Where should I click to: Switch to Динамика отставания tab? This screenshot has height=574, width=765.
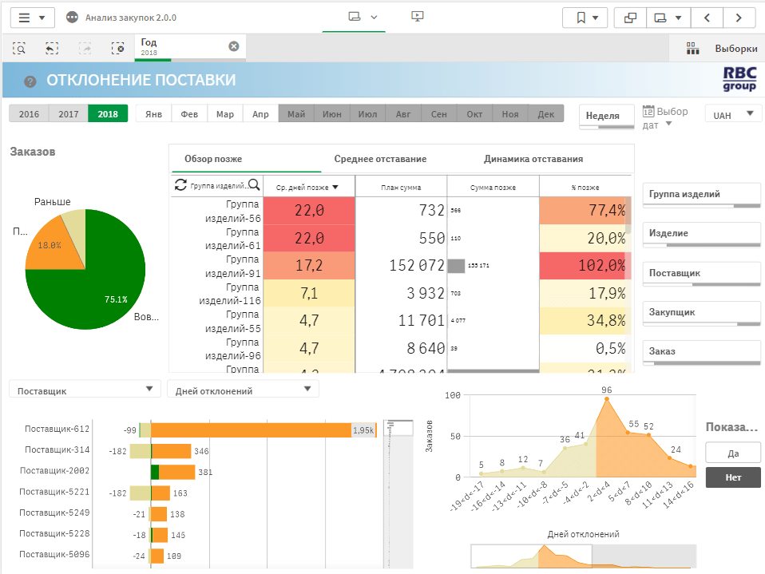[533, 159]
